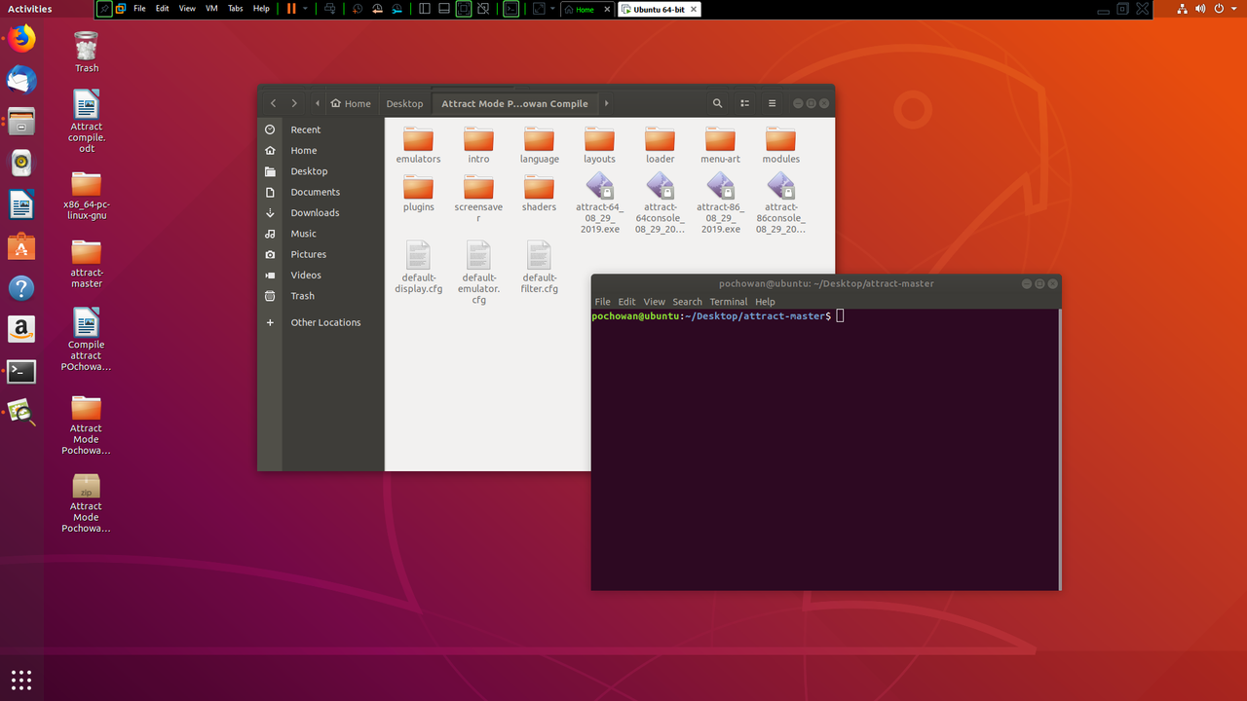Click the network status icon in top bar
The height and width of the screenshot is (701, 1247).
pos(1182,9)
